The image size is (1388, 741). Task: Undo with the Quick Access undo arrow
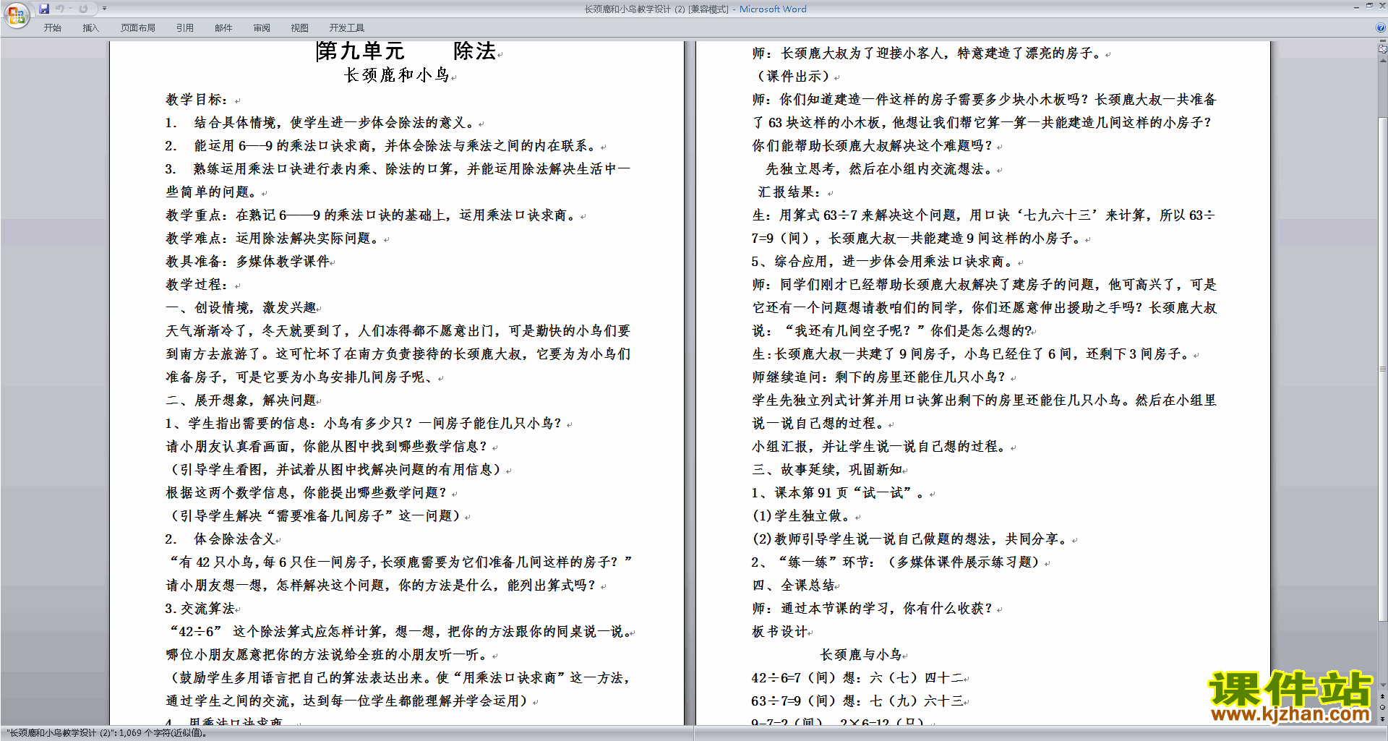pos(60,9)
